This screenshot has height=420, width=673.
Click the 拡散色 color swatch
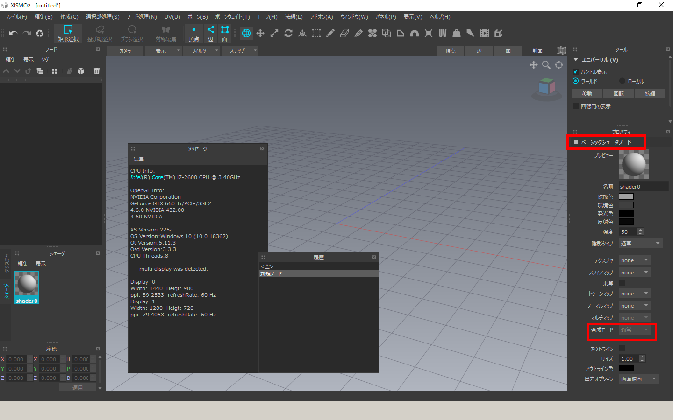(x=626, y=196)
